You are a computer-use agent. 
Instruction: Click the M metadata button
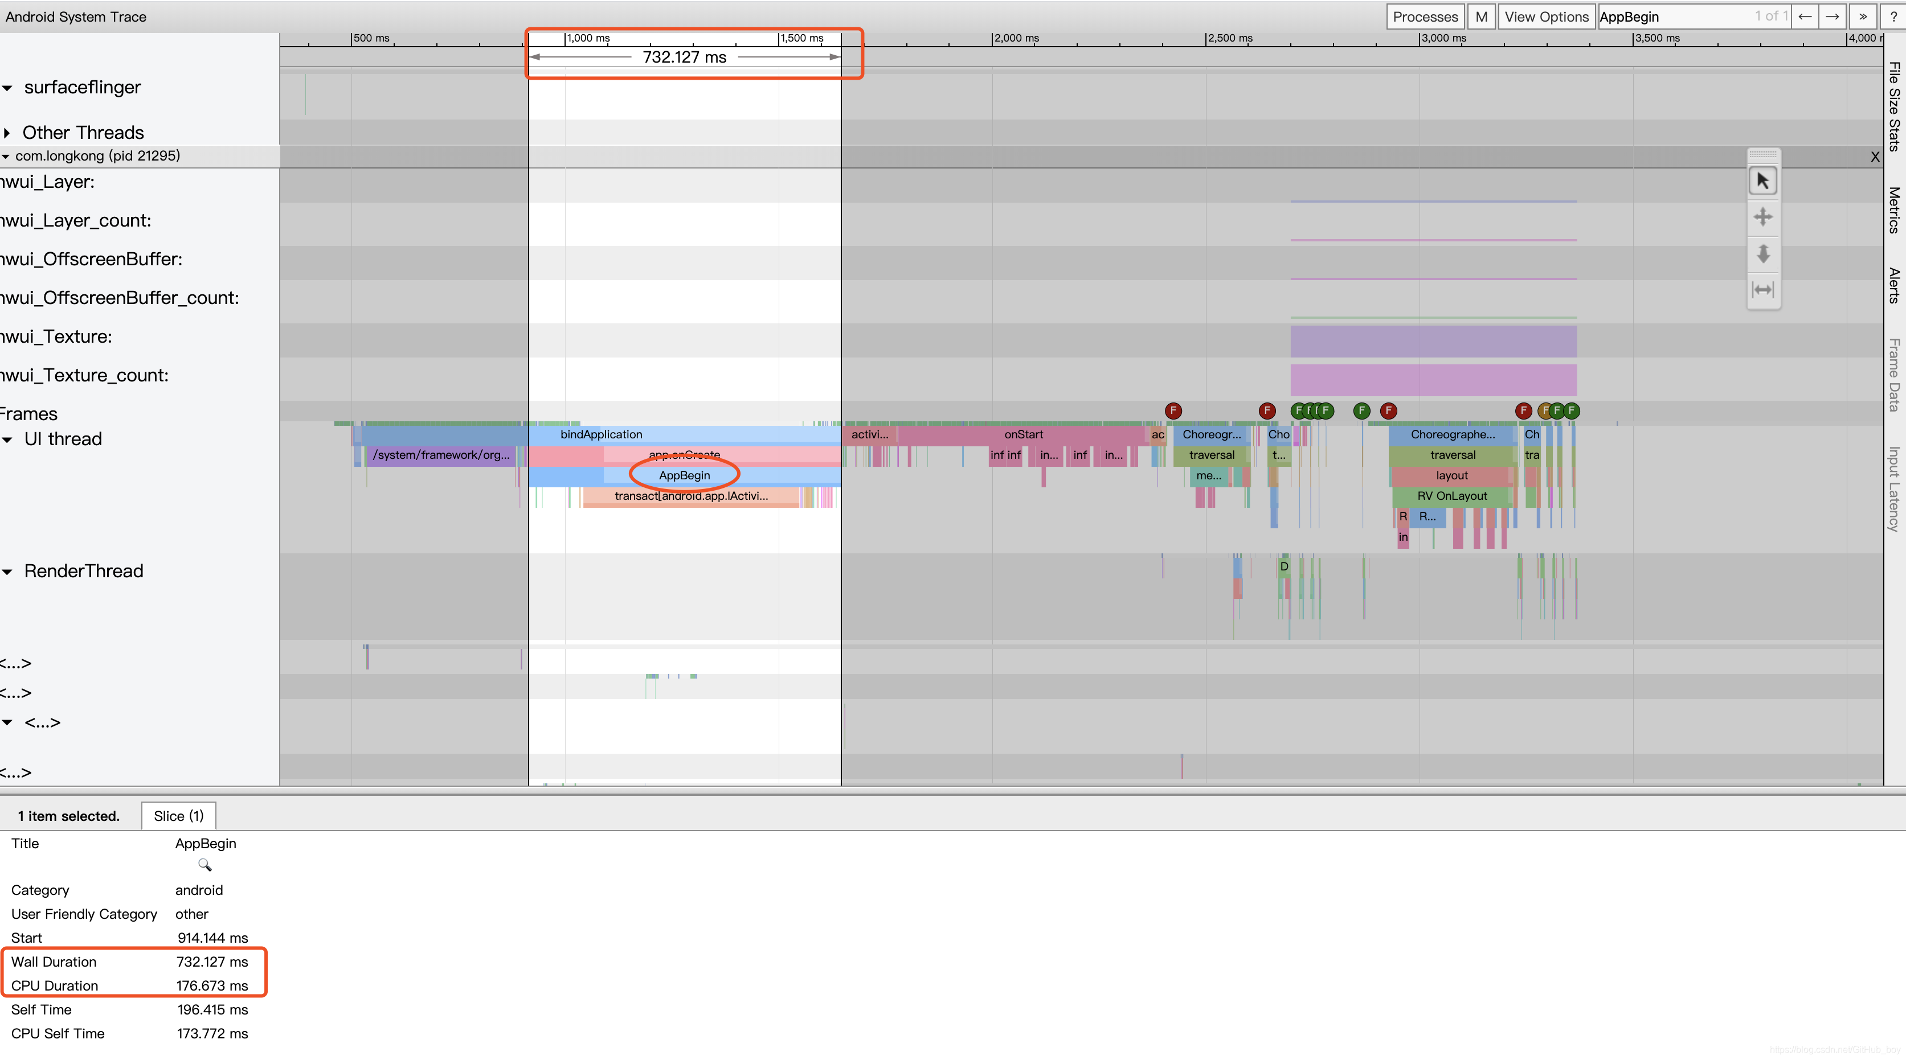tap(1480, 17)
